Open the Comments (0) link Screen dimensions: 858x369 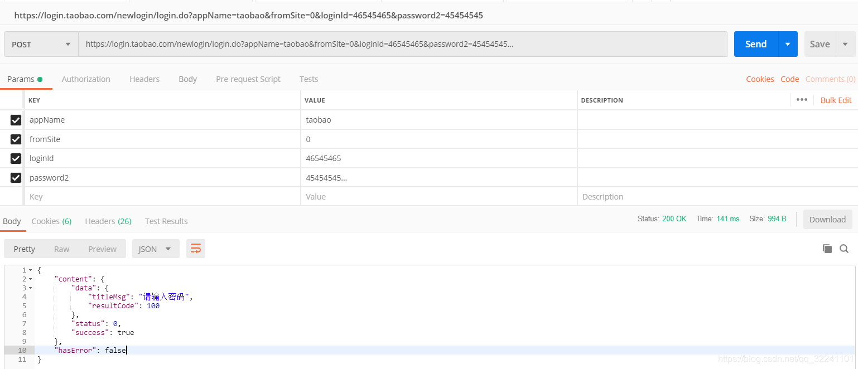830,79
